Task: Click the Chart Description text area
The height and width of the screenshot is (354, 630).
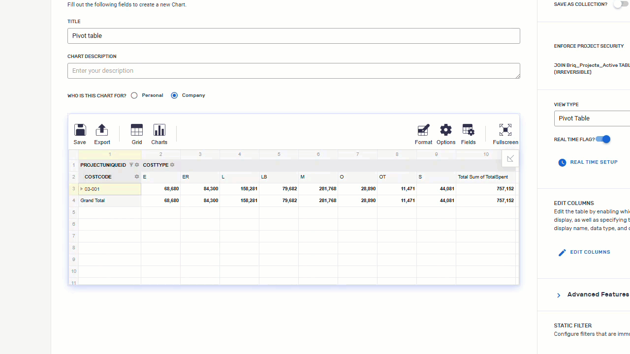Action: click(x=294, y=71)
